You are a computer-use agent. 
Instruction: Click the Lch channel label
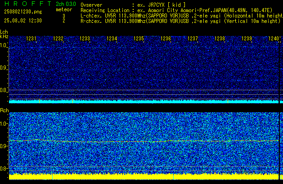coord(4,32)
